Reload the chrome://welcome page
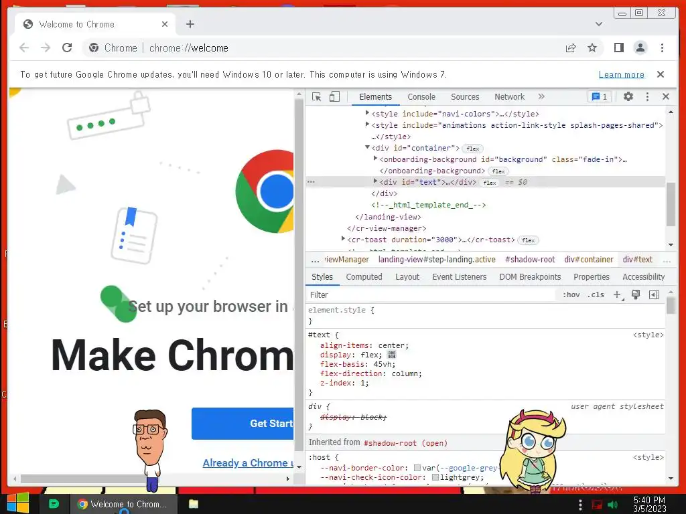686x514 pixels. (67, 48)
